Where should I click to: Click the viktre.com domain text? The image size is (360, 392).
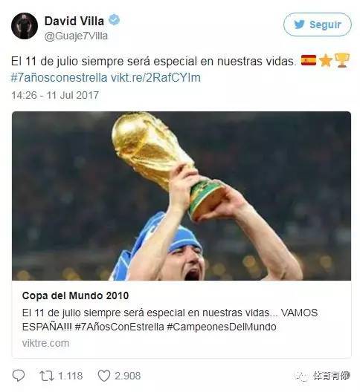(x=45, y=343)
